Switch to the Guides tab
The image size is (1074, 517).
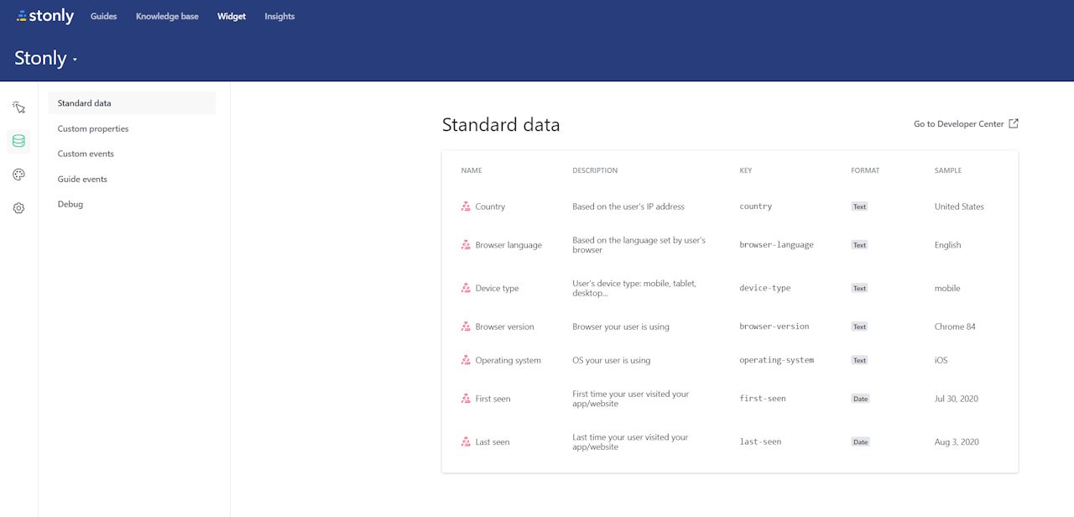(103, 16)
